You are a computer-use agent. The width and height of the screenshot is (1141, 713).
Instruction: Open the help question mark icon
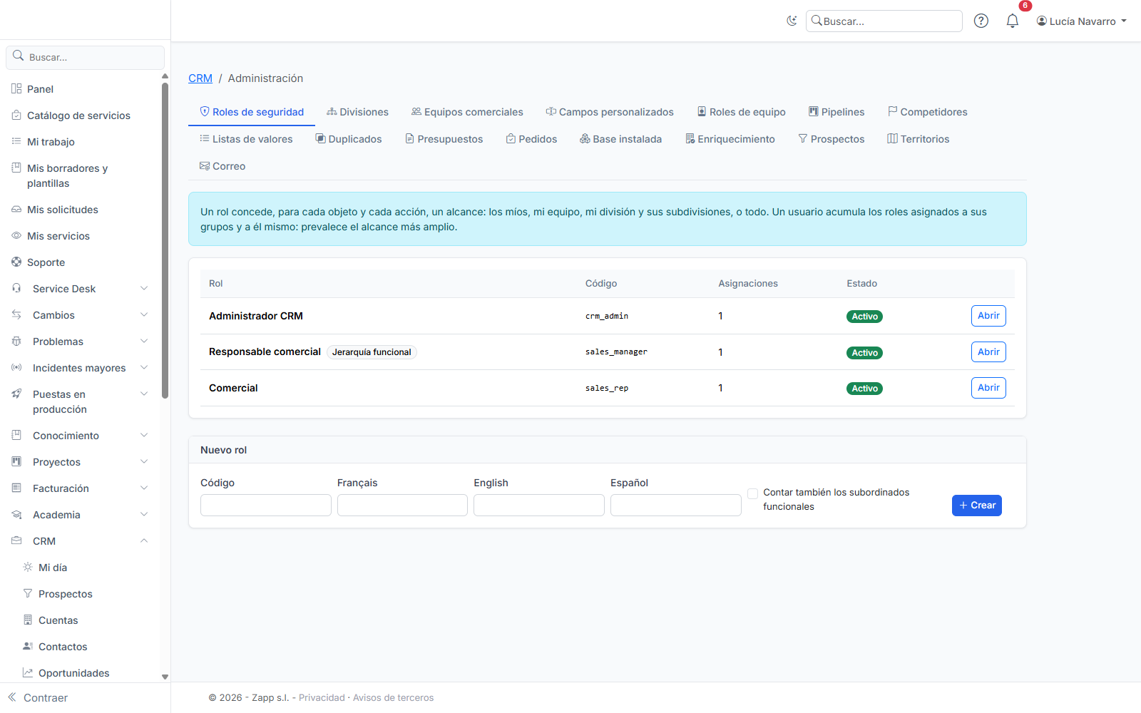point(981,21)
